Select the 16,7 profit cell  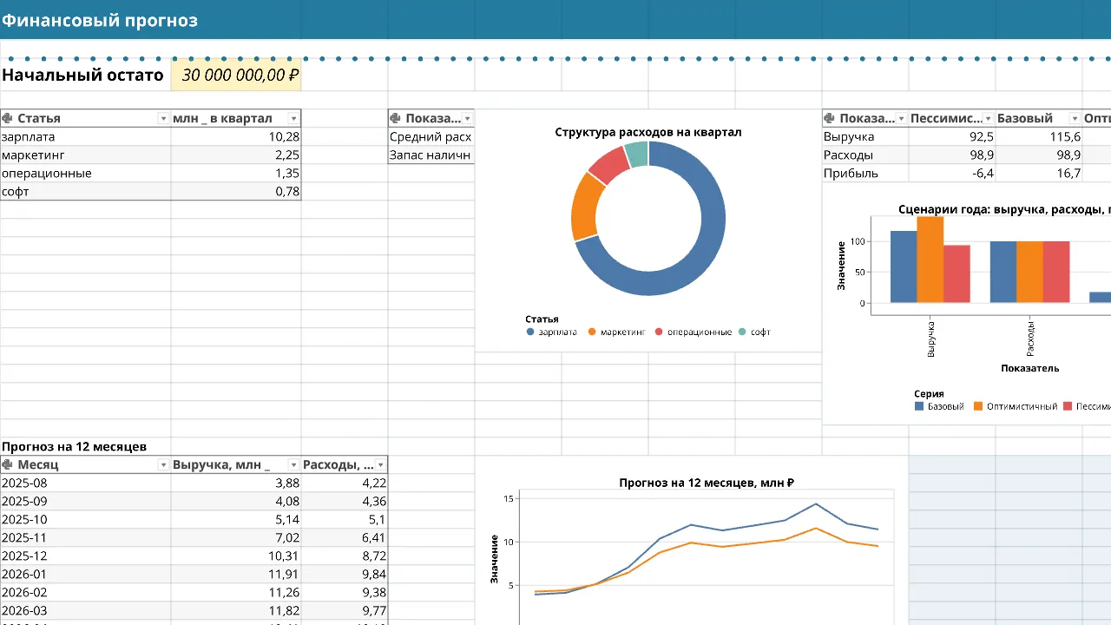(x=1039, y=174)
